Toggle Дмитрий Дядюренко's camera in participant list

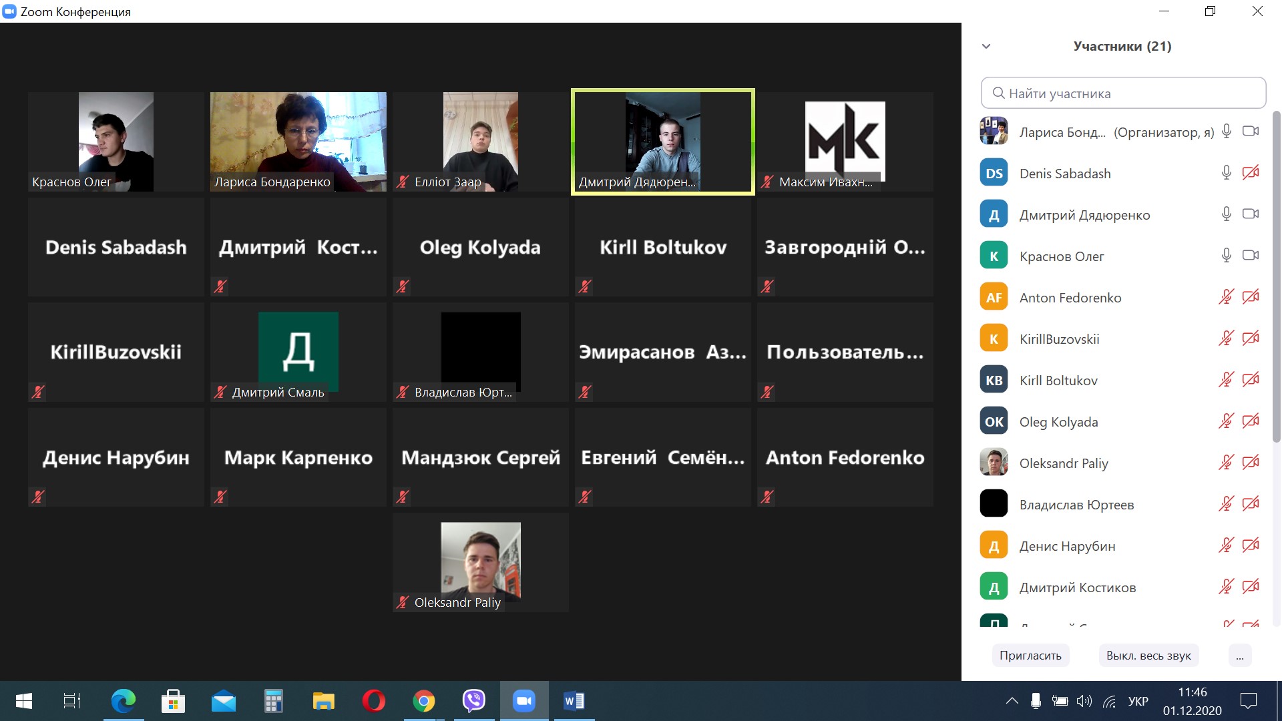click(1250, 214)
